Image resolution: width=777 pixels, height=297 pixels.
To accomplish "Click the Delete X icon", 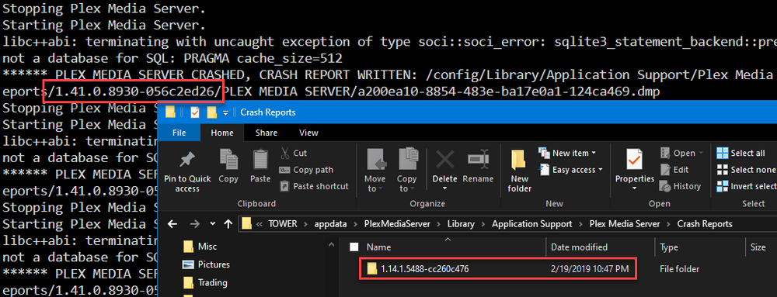I will [x=444, y=159].
